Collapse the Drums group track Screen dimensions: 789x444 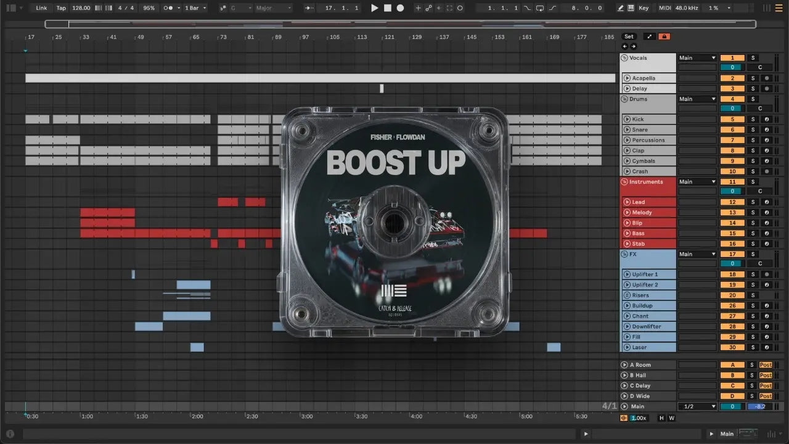[x=624, y=99]
